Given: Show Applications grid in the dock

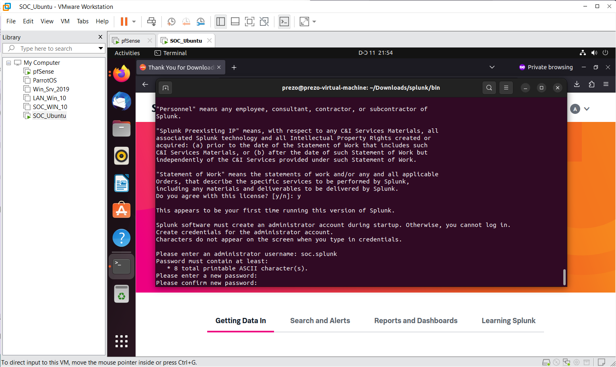Looking at the screenshot, I should click(x=122, y=341).
